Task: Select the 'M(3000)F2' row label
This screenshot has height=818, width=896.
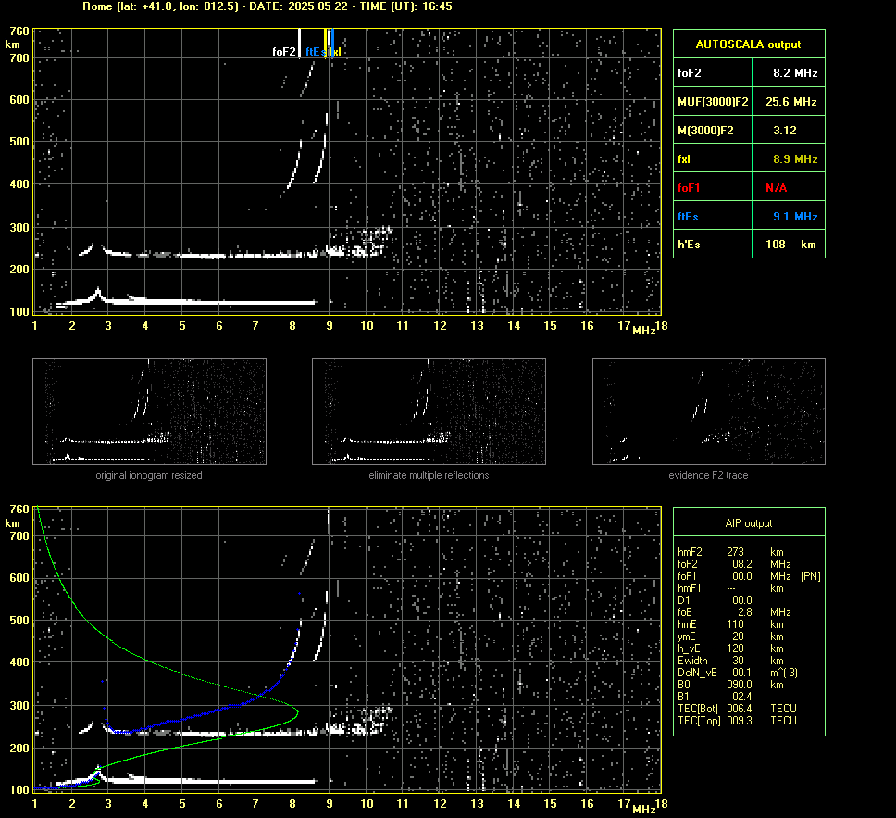Action: pos(705,131)
